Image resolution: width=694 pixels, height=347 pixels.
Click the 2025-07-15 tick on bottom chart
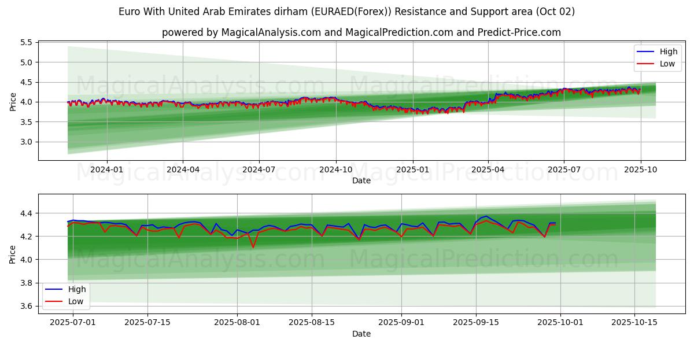[x=147, y=322]
